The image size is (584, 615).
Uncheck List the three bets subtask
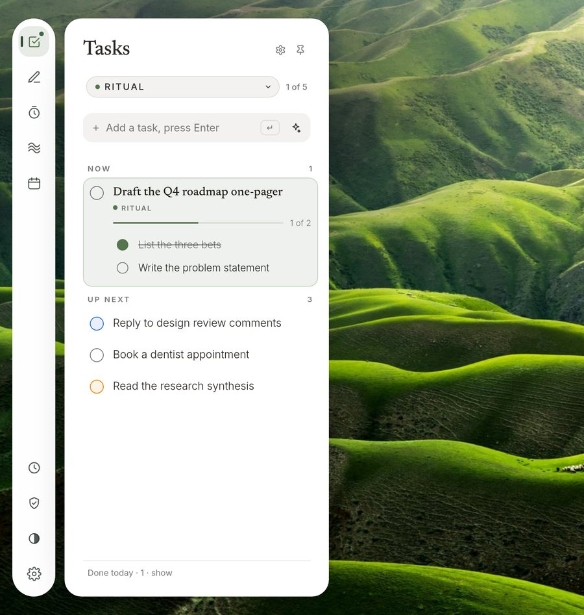pos(123,245)
